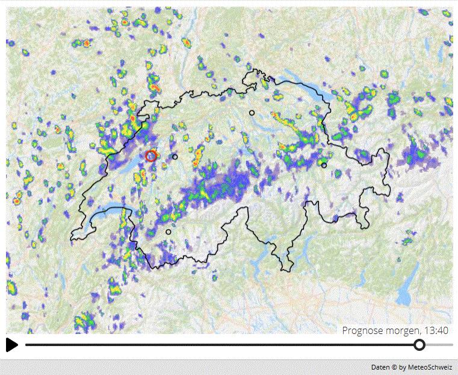Click the white marker in southwestern Switzerland
The image size is (458, 375).
pos(169,232)
